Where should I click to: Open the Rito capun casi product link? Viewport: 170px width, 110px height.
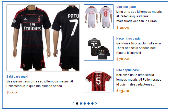click(x=127, y=70)
